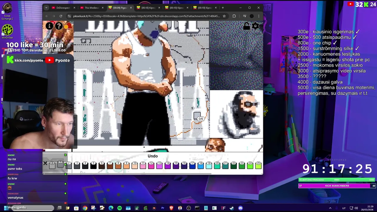Open the help question mark icon
The height and width of the screenshot is (212, 377).
59,26
